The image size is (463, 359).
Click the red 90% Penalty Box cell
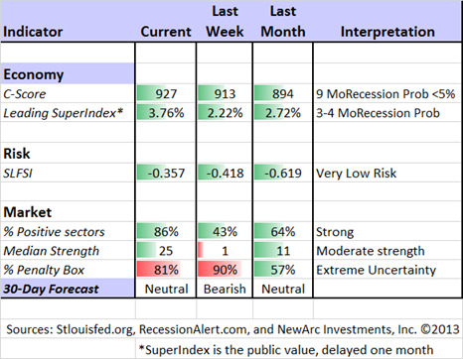pyautogui.click(x=225, y=270)
